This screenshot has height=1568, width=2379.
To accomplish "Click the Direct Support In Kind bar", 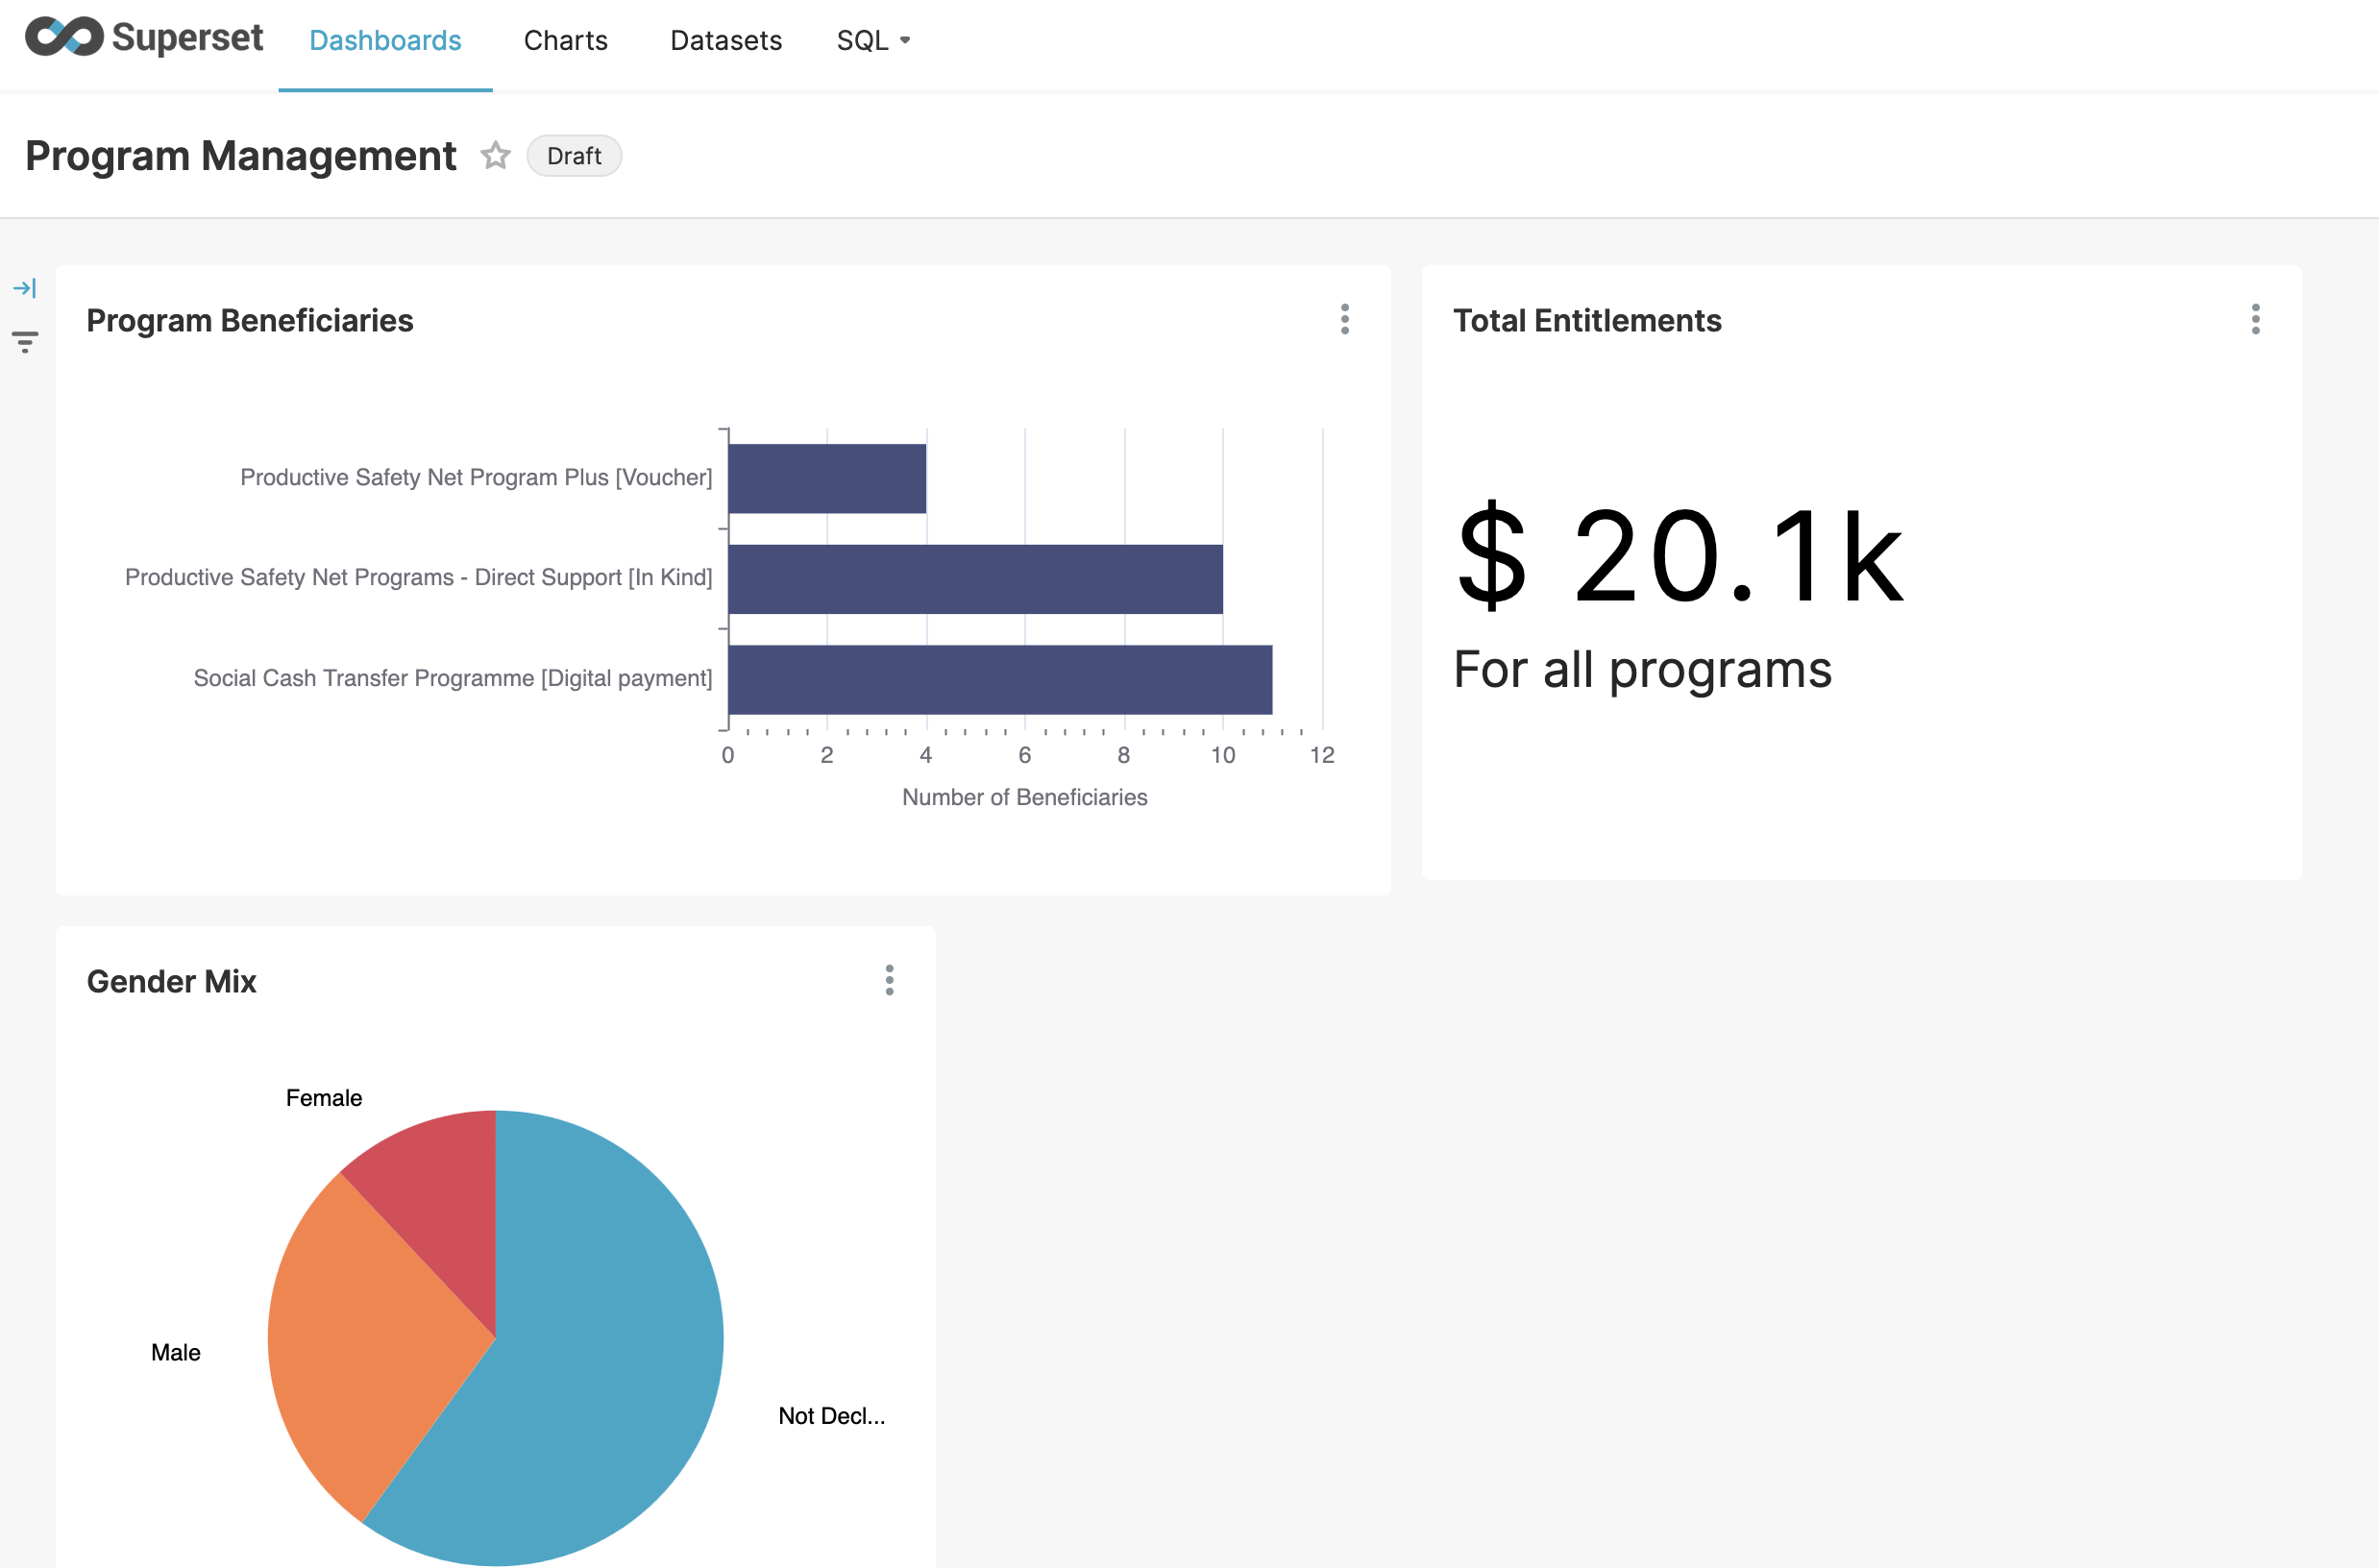I will [x=975, y=580].
